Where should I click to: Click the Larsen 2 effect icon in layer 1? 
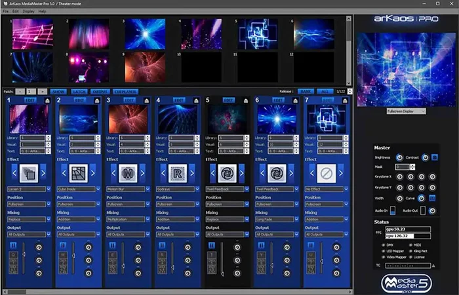point(28,173)
